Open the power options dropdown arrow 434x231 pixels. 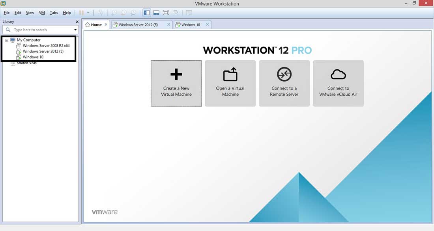pos(88,13)
